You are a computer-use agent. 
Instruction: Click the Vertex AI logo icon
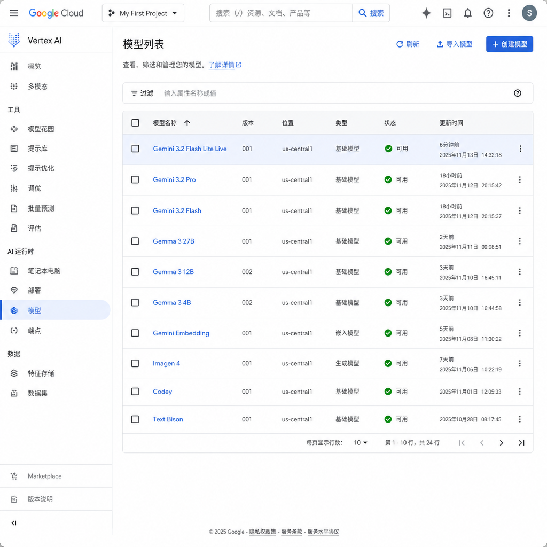click(x=14, y=40)
